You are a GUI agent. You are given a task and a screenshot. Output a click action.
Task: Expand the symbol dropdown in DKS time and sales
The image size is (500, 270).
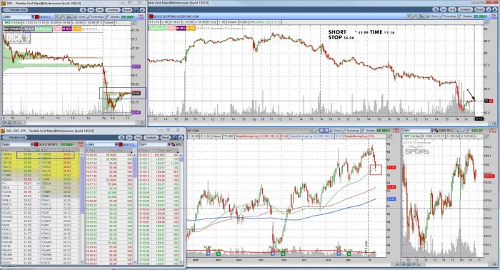116,144
